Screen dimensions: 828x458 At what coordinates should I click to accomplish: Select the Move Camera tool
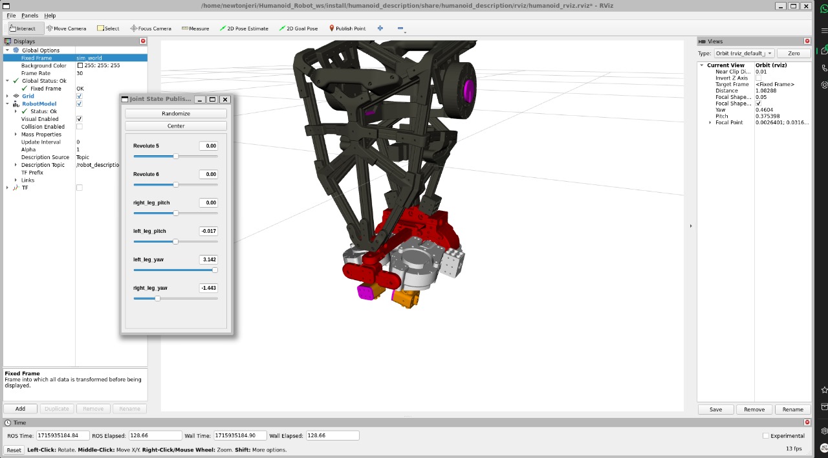66,28
